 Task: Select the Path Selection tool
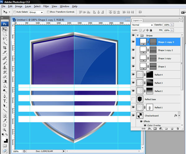click(5, 106)
